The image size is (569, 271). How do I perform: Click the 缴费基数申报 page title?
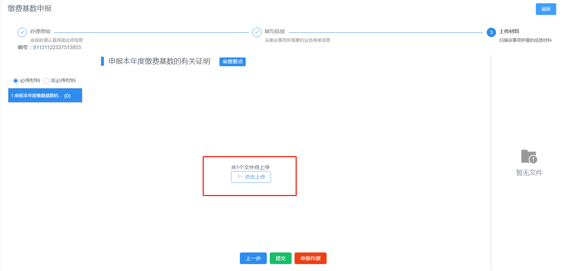[30, 8]
